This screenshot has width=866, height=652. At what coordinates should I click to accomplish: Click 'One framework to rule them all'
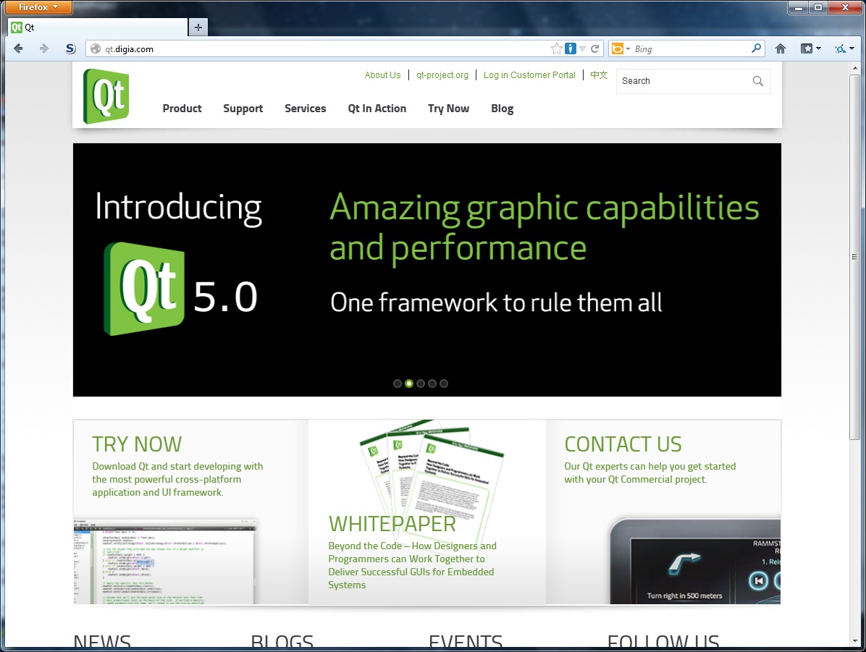[496, 302]
